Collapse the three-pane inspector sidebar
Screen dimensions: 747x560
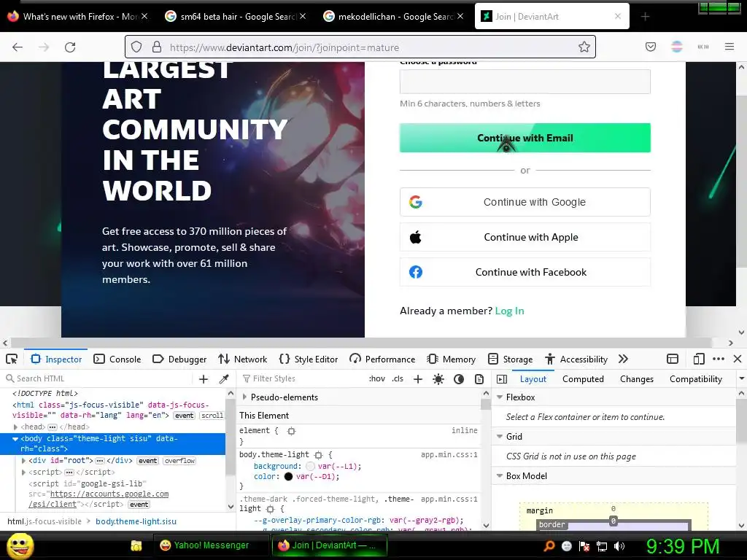pos(502,379)
